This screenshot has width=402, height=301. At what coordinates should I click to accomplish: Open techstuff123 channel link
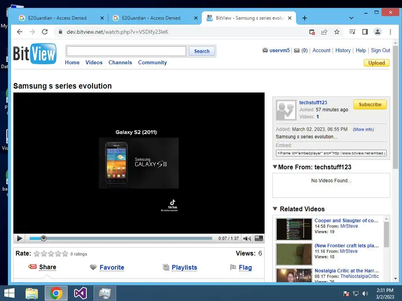pyautogui.click(x=313, y=102)
